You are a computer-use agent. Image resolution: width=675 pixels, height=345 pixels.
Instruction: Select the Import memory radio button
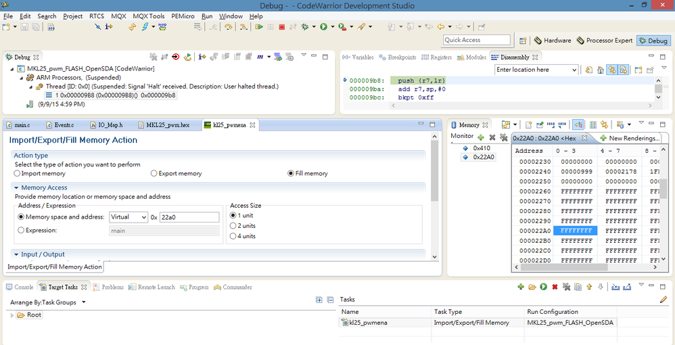(17, 174)
